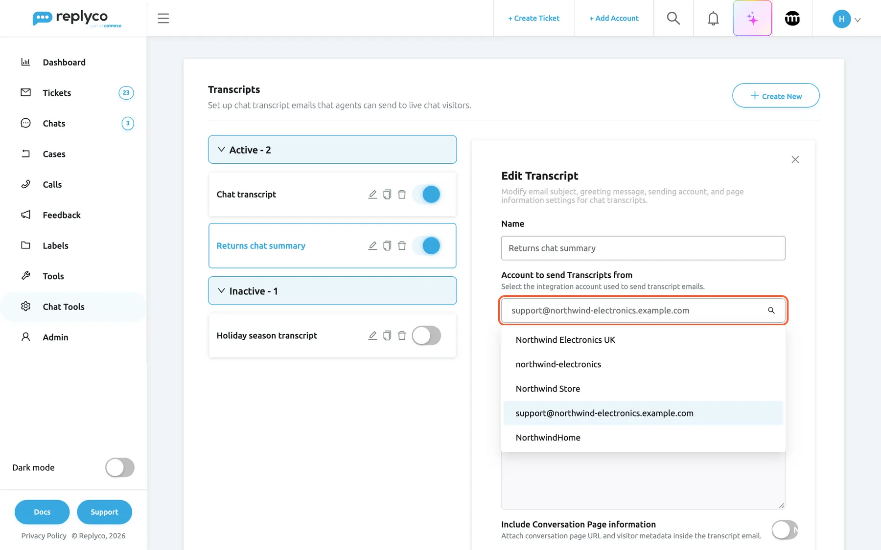Delete the Holiday season transcript
This screenshot has width=881, height=550.
402,335
